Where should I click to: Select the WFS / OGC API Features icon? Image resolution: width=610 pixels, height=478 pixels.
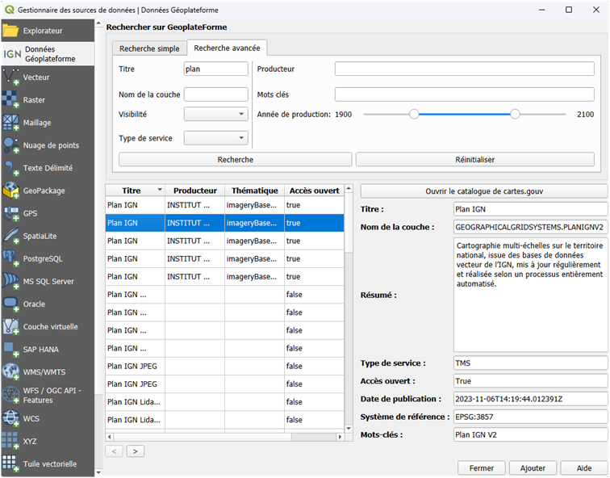[x=10, y=395]
